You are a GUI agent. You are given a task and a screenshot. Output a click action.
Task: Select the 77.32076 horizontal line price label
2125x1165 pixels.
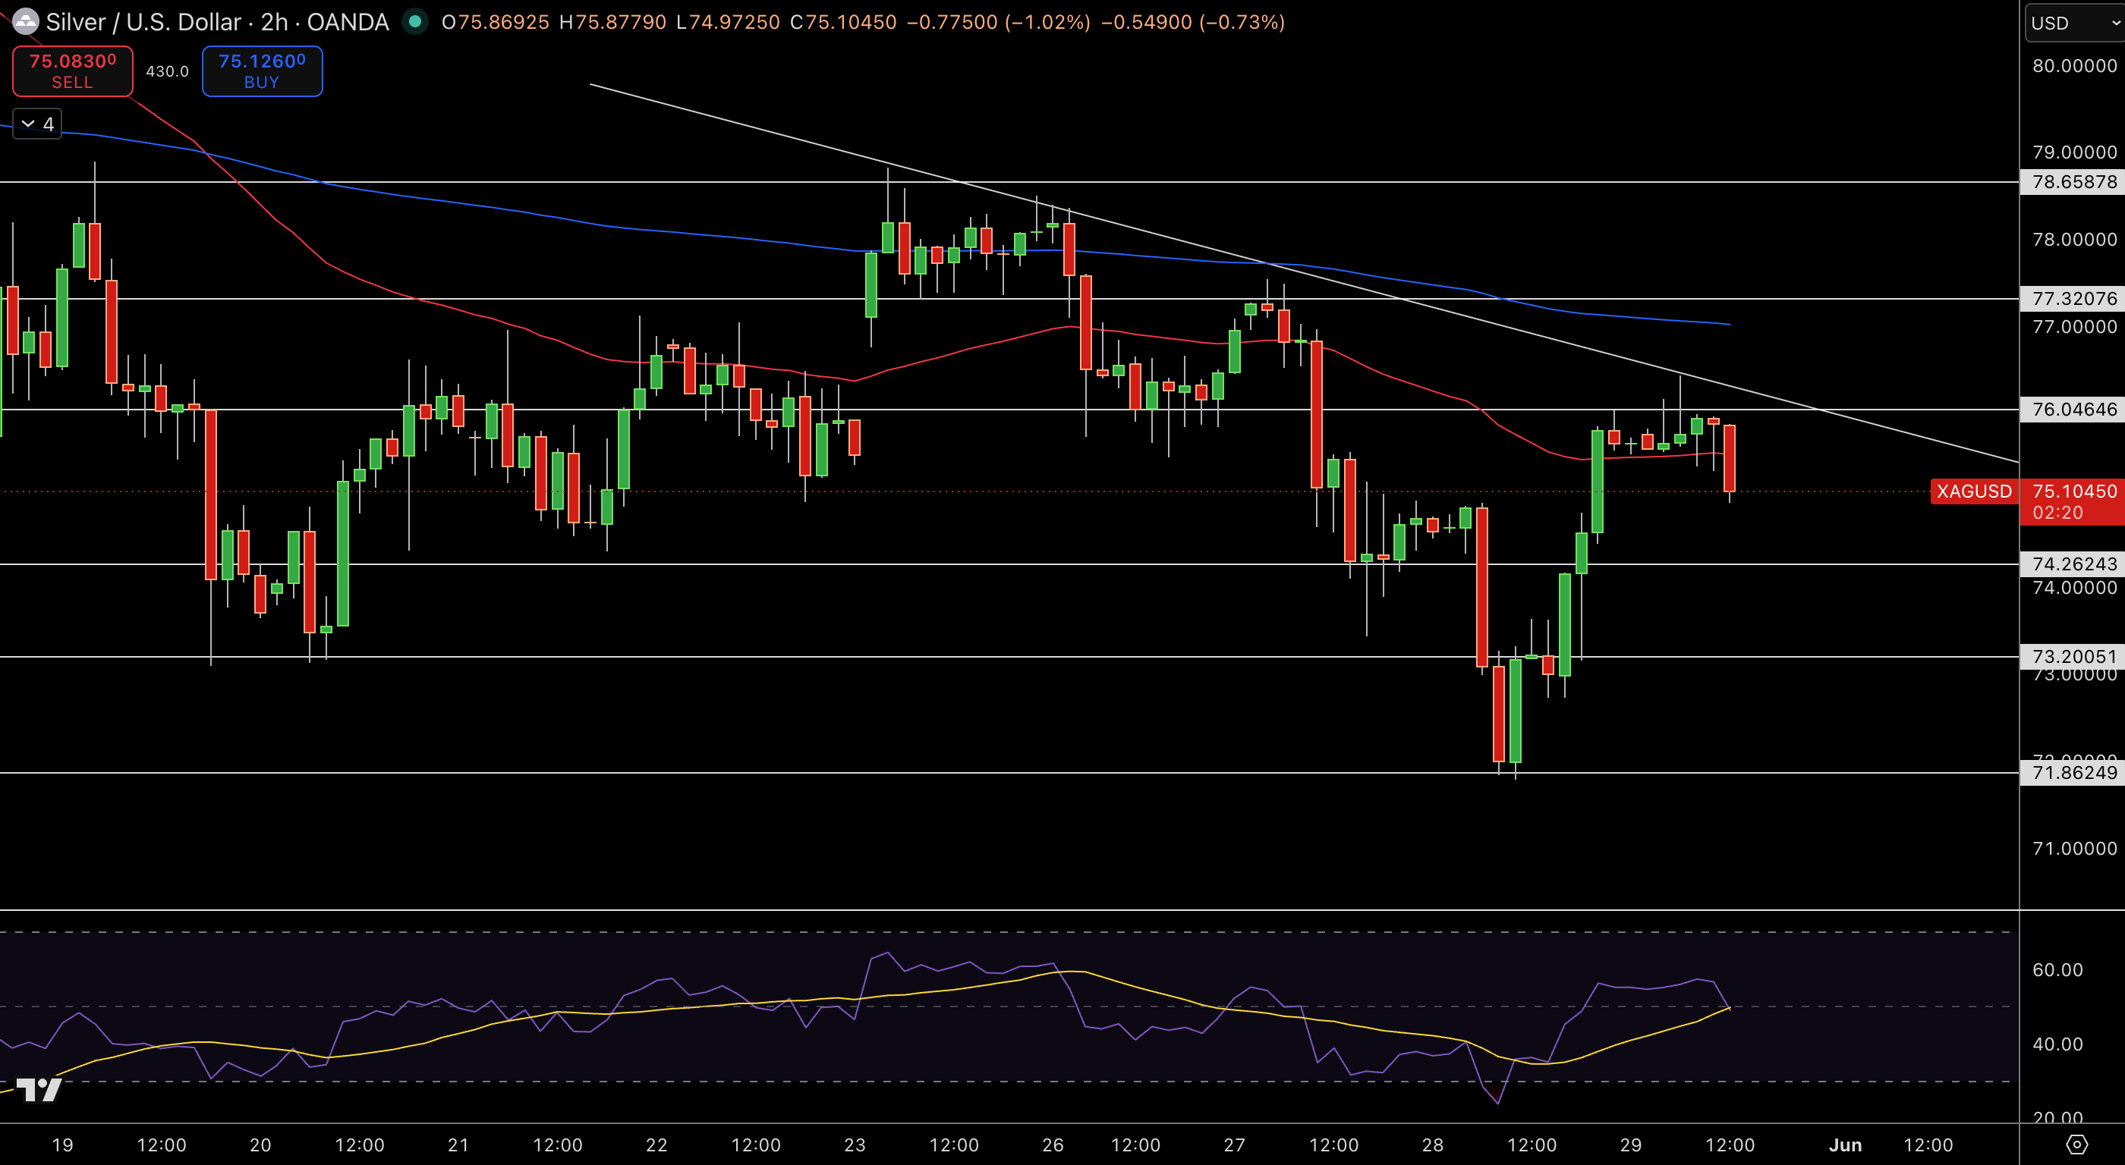coord(2073,299)
